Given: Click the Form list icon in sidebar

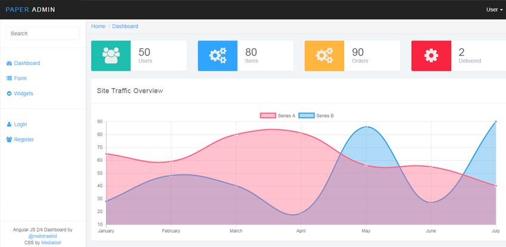Looking at the screenshot, I should (9, 79).
